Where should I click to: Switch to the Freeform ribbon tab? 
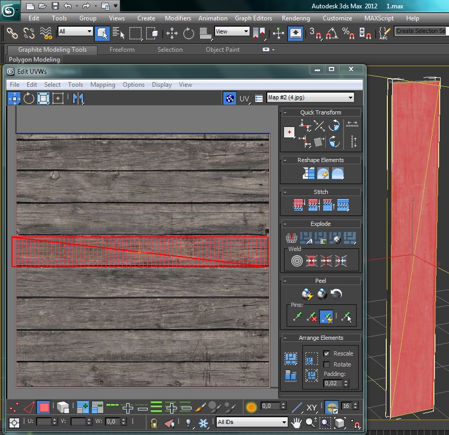pyautogui.click(x=122, y=50)
